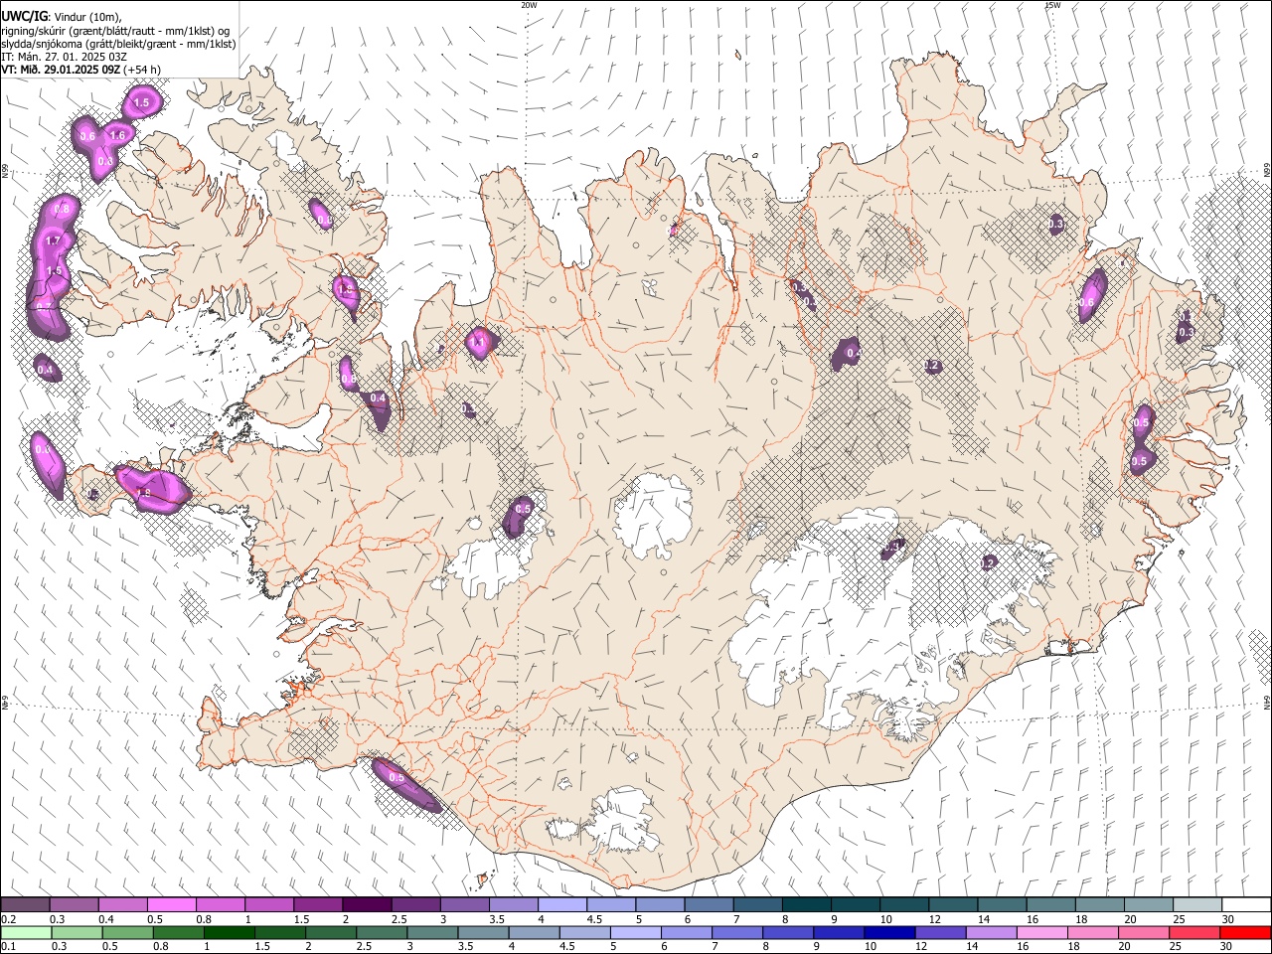Click the 20W longitude label
This screenshot has width=1272, height=954.
click(529, 5)
